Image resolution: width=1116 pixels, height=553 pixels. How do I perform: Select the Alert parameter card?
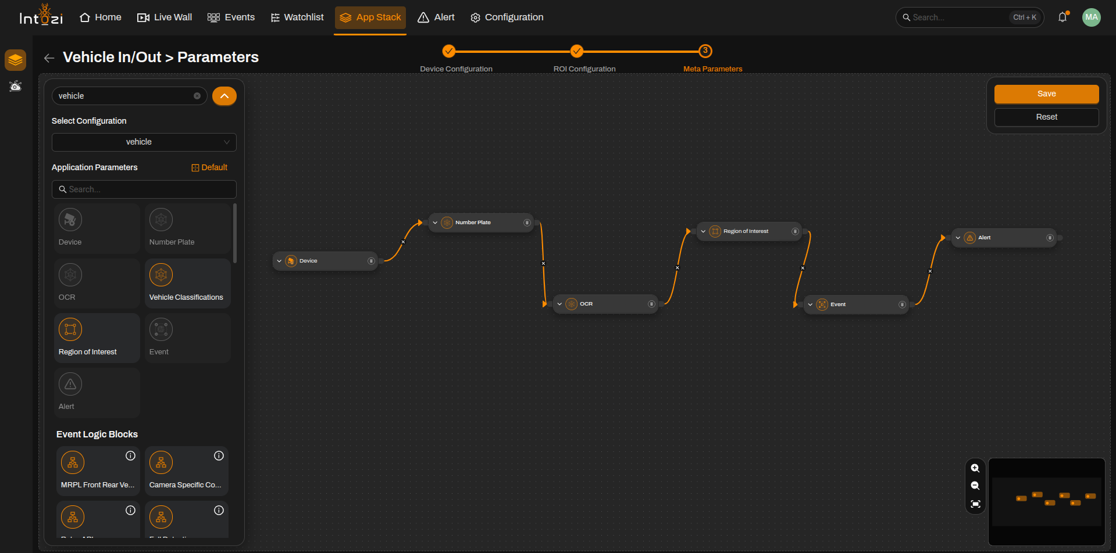97,393
